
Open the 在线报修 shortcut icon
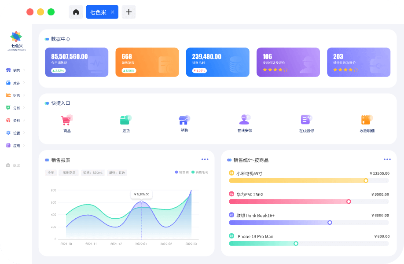[x=306, y=120]
